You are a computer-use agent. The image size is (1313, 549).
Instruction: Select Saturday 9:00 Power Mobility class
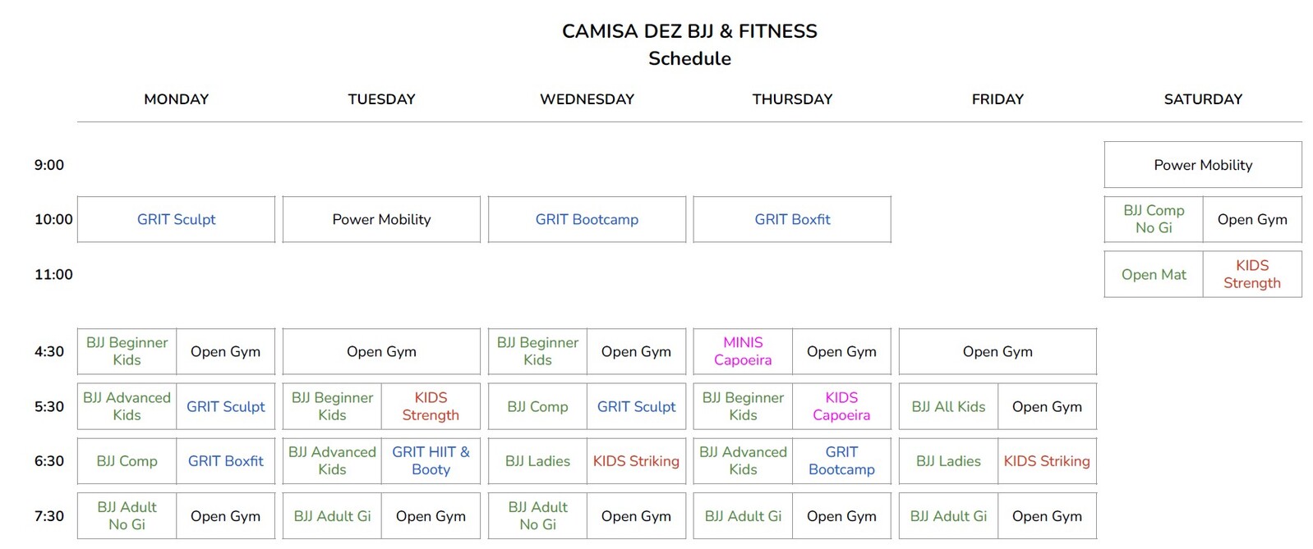click(1203, 165)
